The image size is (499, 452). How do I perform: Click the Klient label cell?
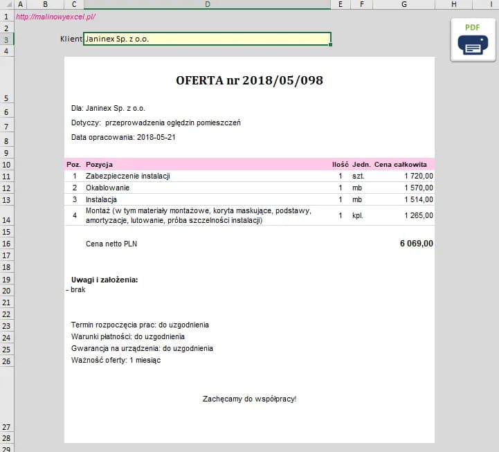[71, 39]
